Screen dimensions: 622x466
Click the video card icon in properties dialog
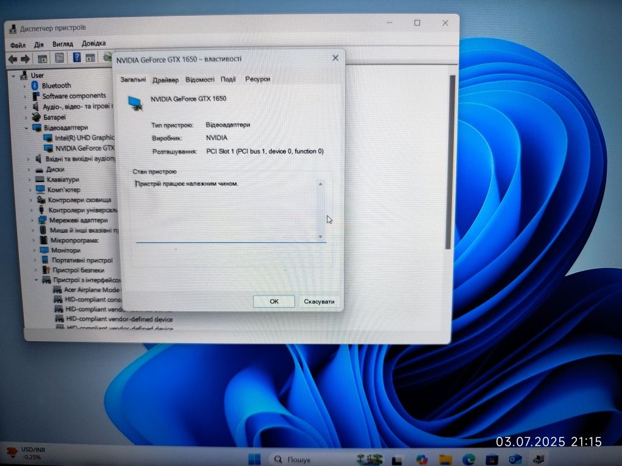coord(135,103)
